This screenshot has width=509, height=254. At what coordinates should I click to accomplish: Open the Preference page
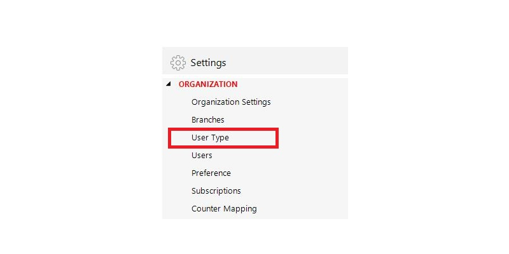tap(211, 173)
